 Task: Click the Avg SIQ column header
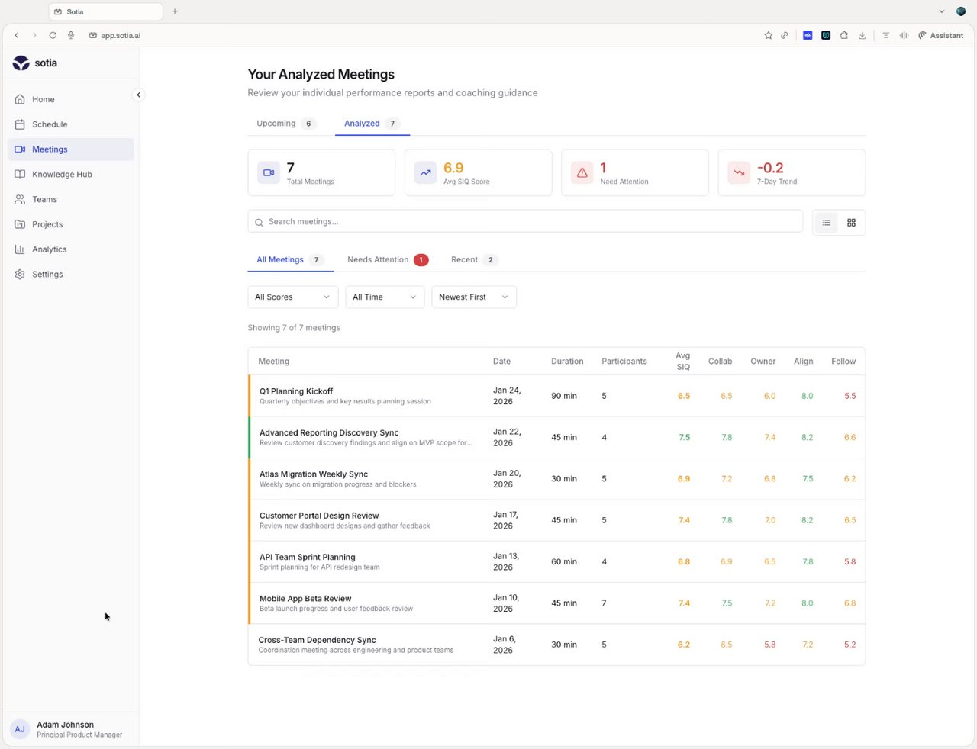(x=683, y=362)
